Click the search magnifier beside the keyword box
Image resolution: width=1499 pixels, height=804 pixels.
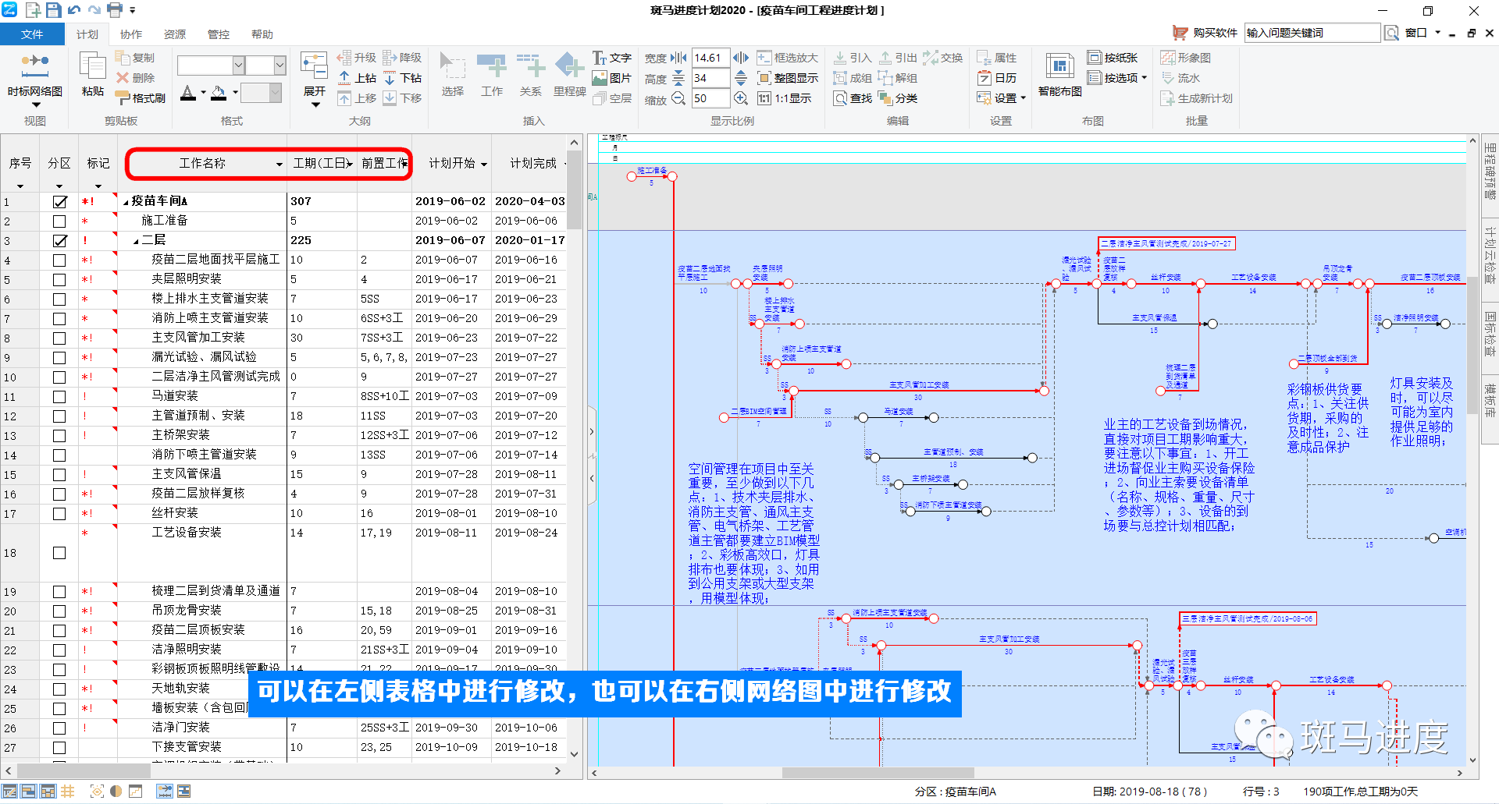coord(1391,33)
